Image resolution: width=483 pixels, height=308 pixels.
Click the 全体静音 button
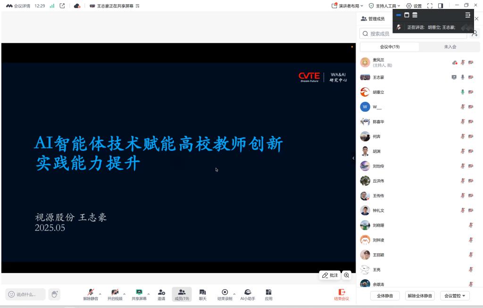[385, 296]
